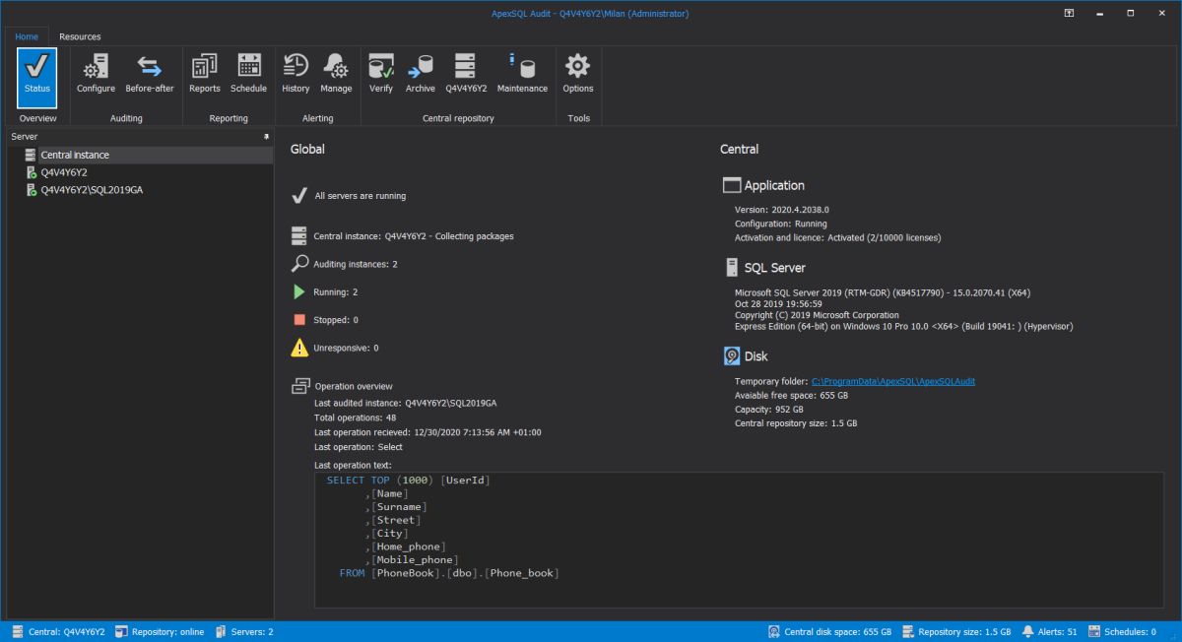1182x642 pixels.
Task: Click the Last audited instance line
Action: (x=405, y=403)
